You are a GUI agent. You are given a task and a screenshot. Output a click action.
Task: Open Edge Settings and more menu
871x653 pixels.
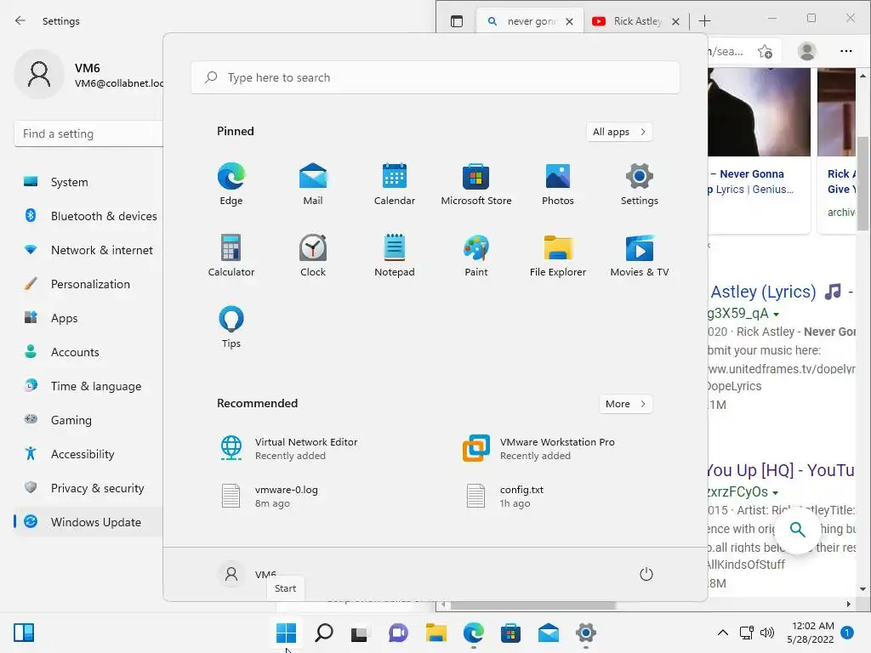pos(846,51)
